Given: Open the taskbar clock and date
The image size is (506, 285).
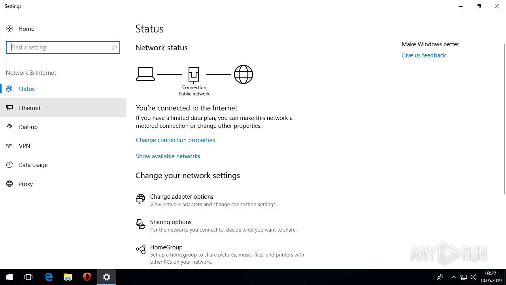Looking at the screenshot, I should point(491,277).
